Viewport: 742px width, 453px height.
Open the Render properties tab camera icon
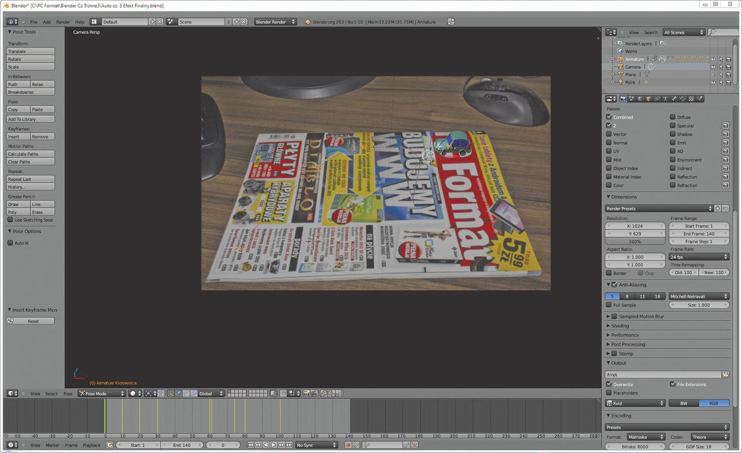coord(623,98)
